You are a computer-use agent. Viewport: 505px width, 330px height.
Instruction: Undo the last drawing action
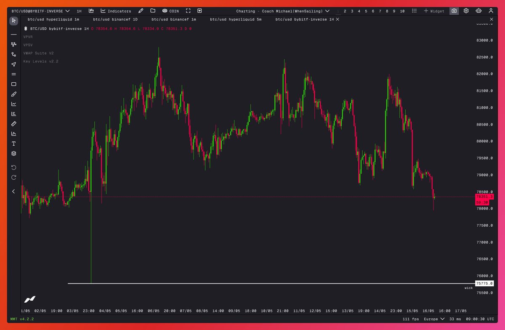pyautogui.click(x=14, y=167)
